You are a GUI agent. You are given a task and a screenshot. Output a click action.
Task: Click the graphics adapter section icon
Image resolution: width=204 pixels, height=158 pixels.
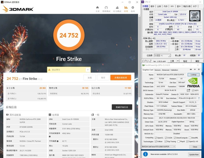click(7, 115)
